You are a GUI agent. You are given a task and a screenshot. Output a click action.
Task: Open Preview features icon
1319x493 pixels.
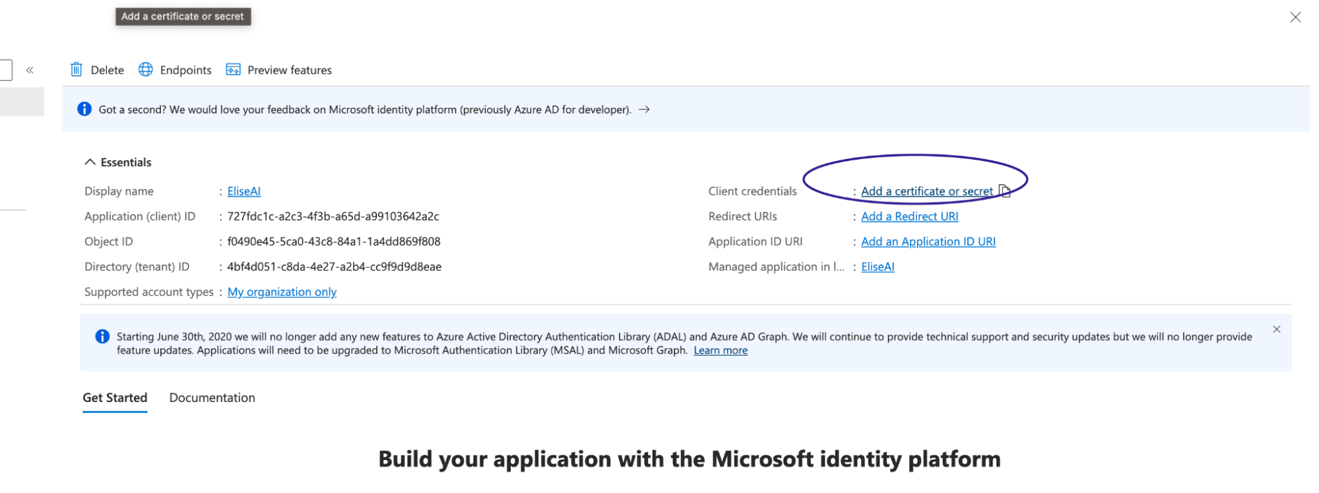coord(233,69)
